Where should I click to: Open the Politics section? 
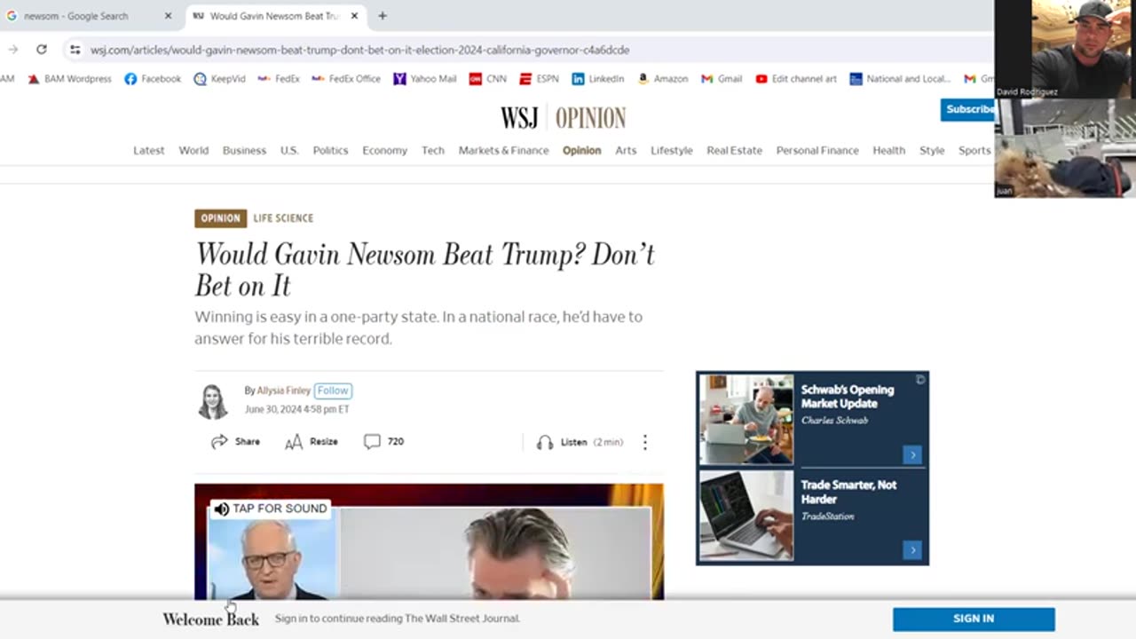pos(330,150)
